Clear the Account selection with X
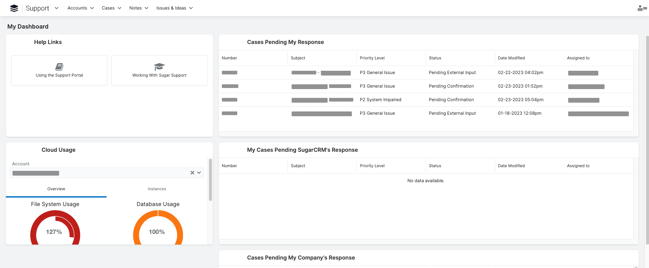 click(192, 173)
